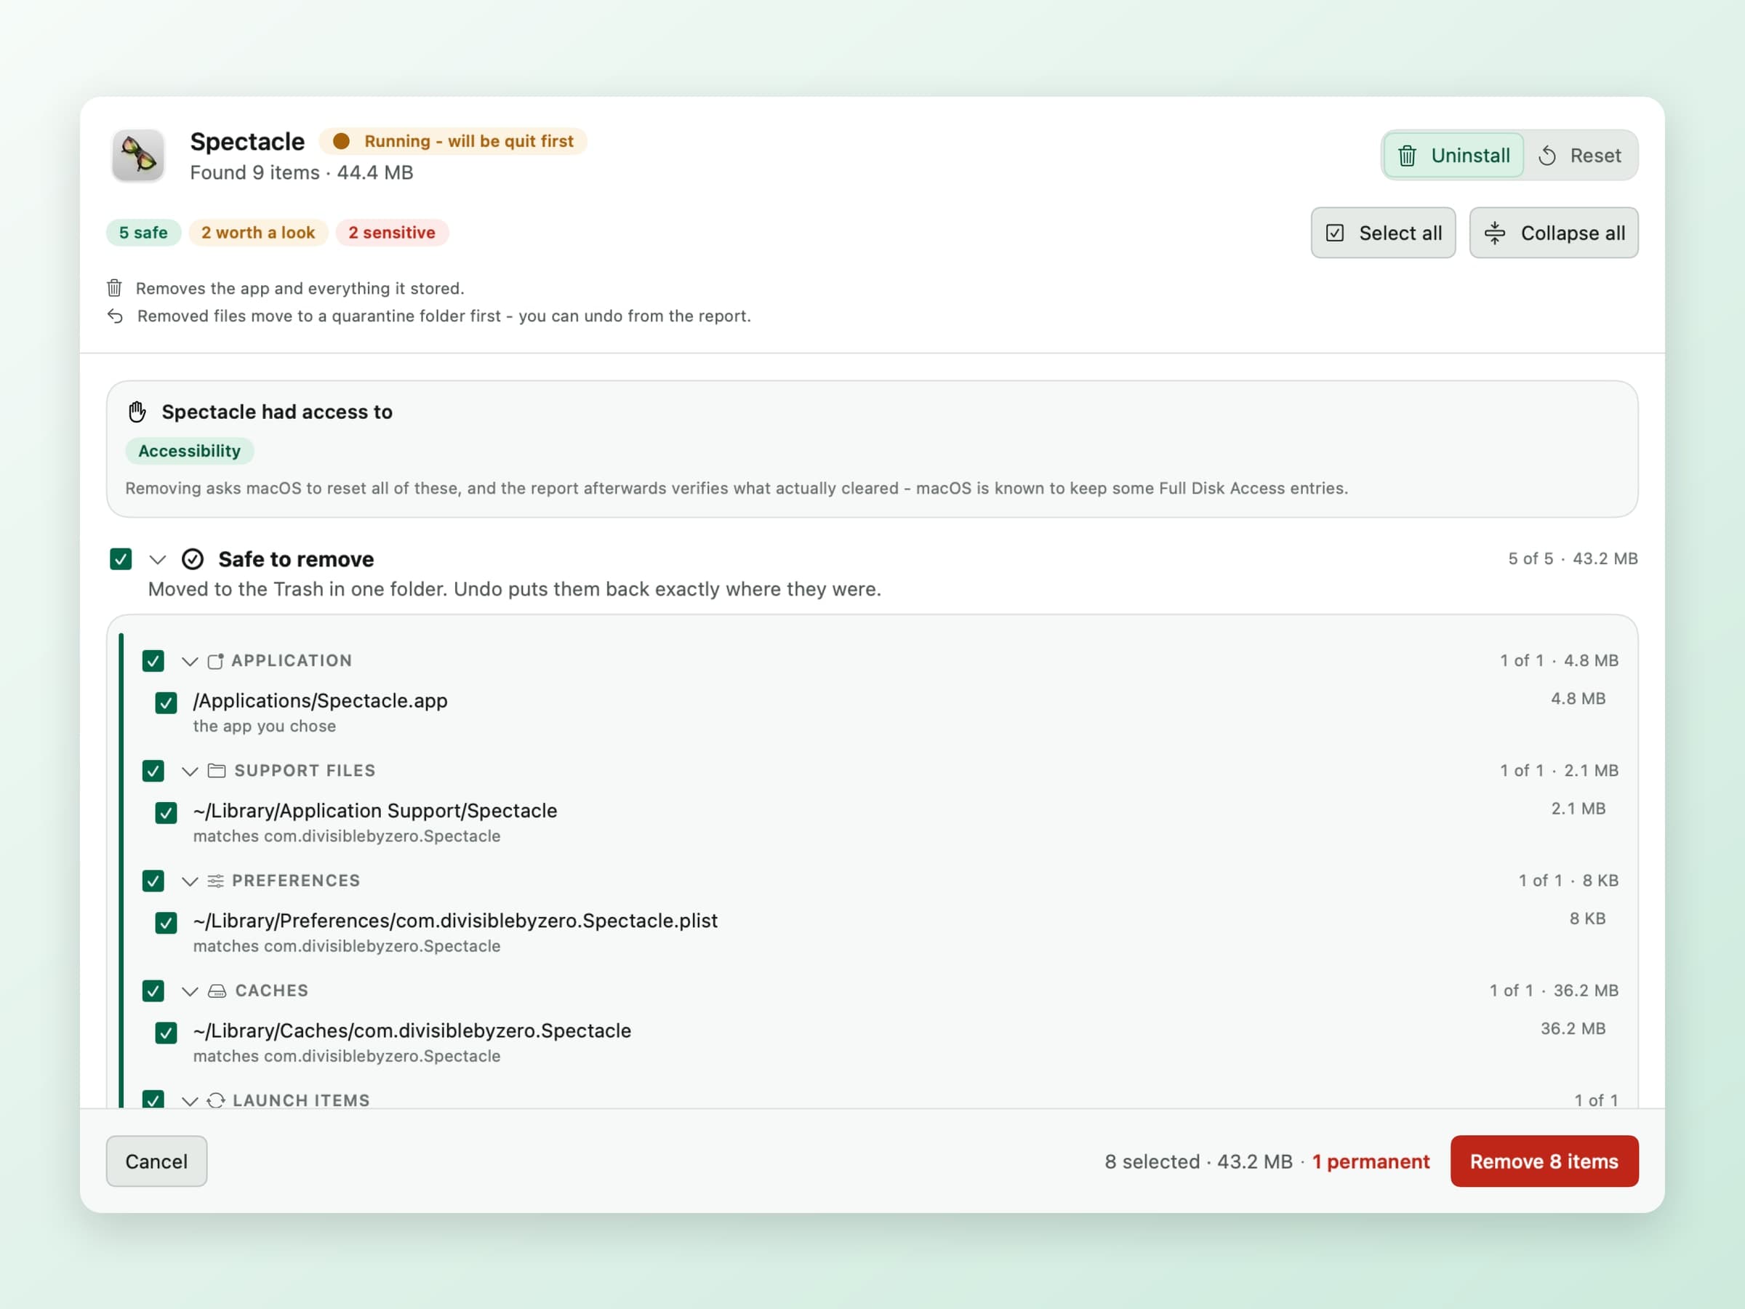
Task: Filter by the '5 safe' tag
Action: pyautogui.click(x=143, y=233)
